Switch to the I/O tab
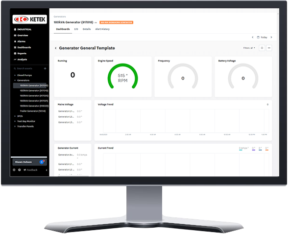 click(x=76, y=29)
